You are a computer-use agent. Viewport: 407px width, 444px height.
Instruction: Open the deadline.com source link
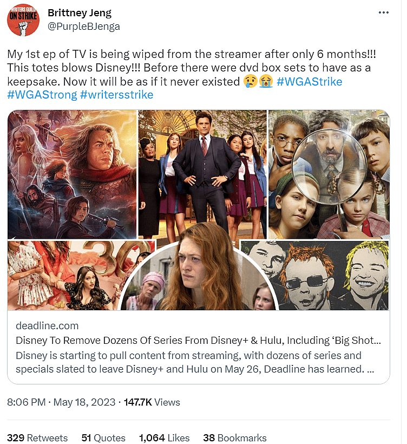(x=47, y=326)
